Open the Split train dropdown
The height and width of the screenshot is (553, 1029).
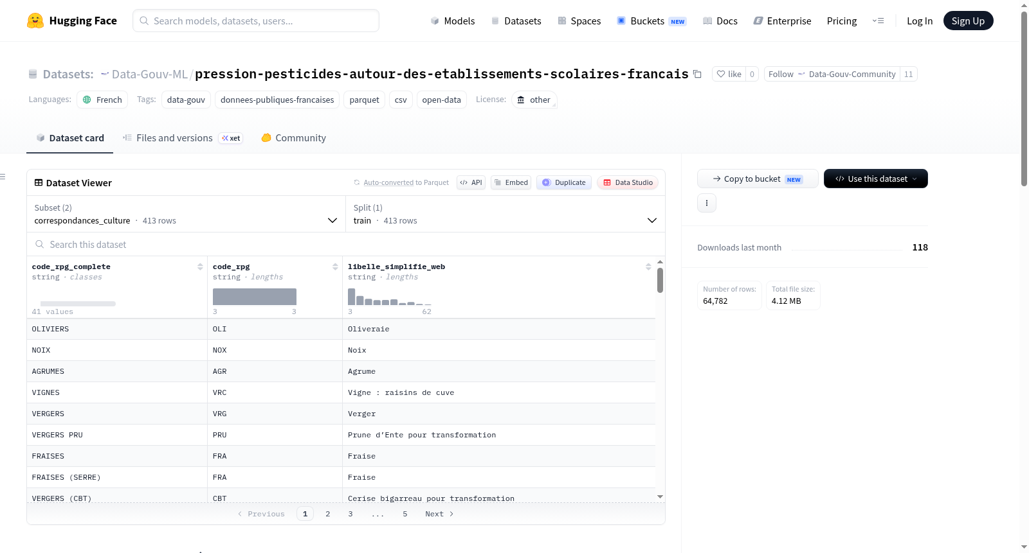coord(505,214)
